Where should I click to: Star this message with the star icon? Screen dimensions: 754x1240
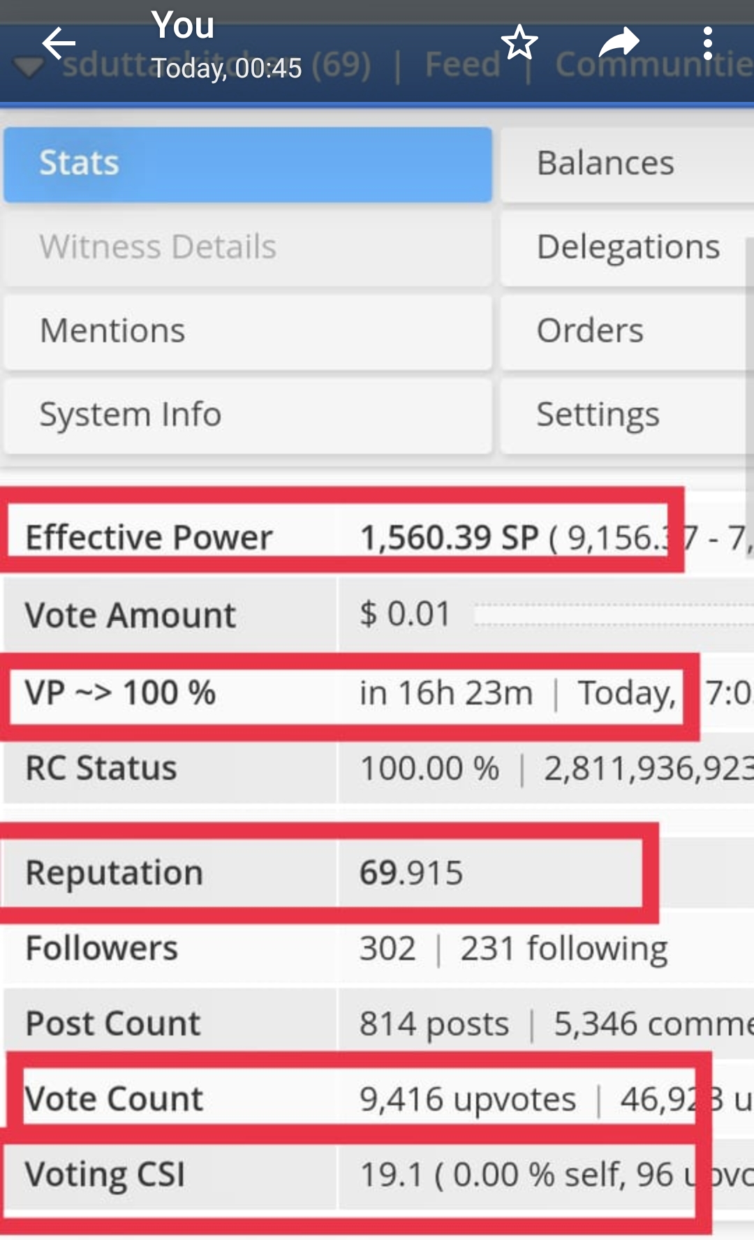pyautogui.click(x=519, y=43)
